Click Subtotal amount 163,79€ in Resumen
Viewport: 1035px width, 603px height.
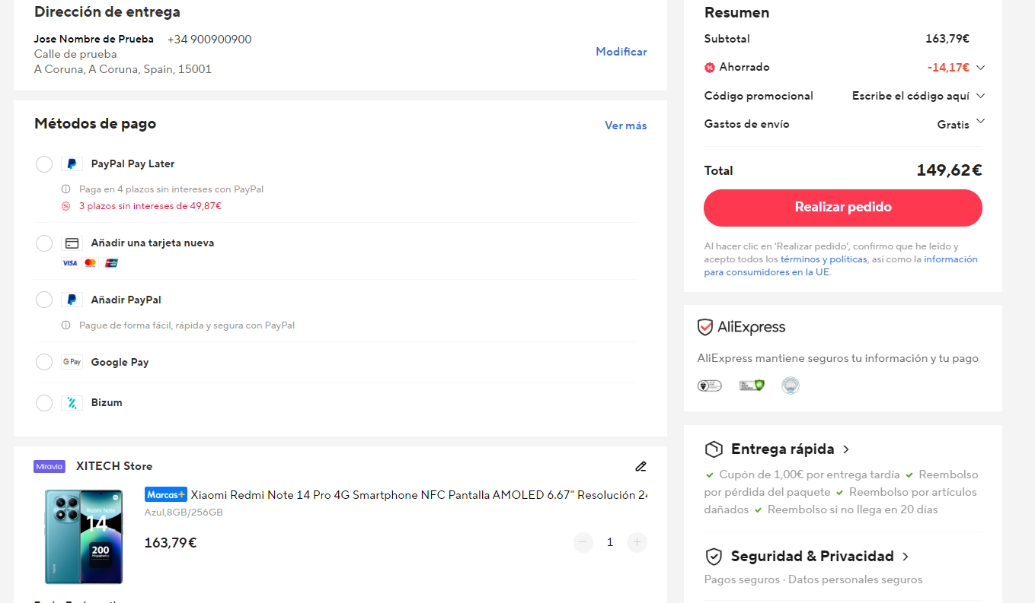coord(947,39)
